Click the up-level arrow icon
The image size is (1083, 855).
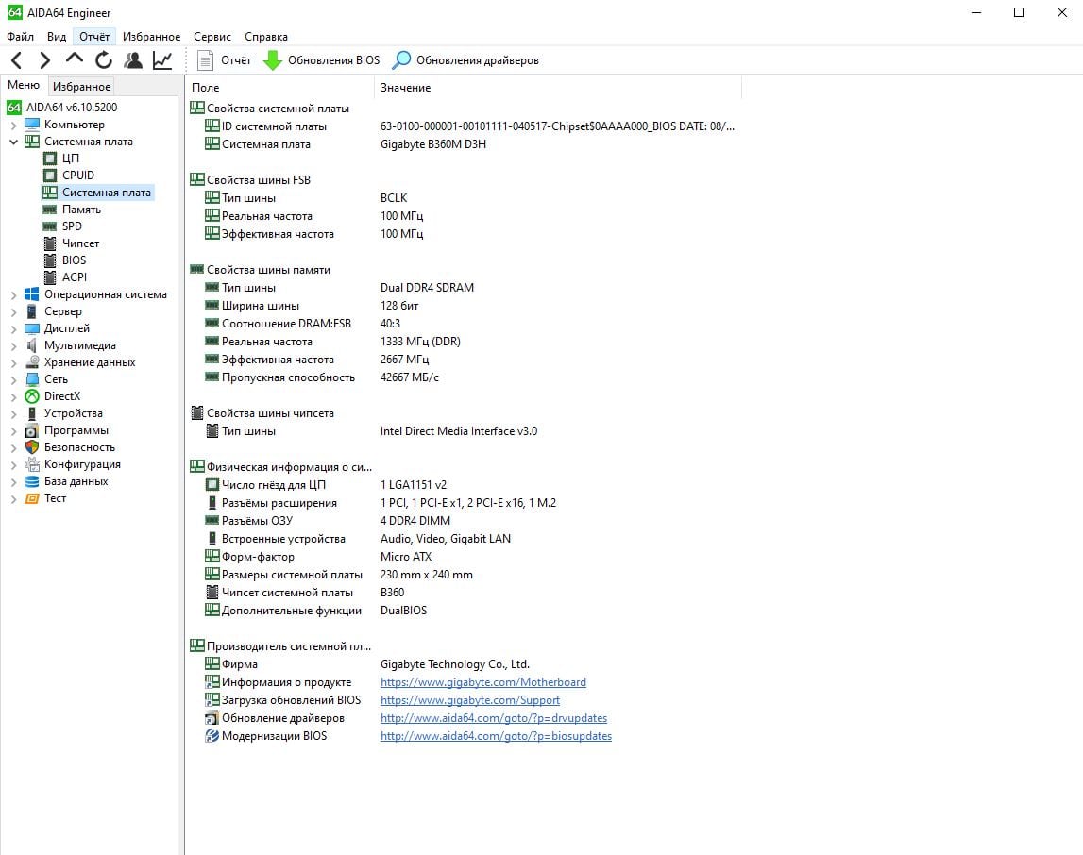[x=74, y=59]
